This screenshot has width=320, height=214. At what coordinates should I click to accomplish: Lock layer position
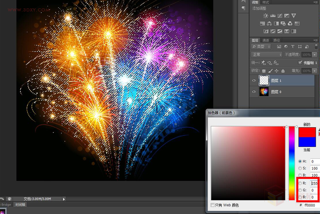[277, 71]
